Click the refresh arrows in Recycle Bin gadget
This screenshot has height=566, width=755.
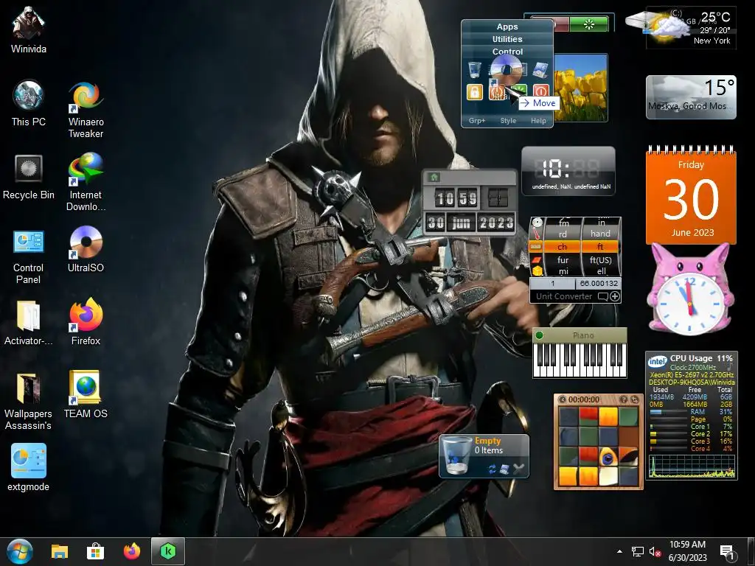(492, 469)
